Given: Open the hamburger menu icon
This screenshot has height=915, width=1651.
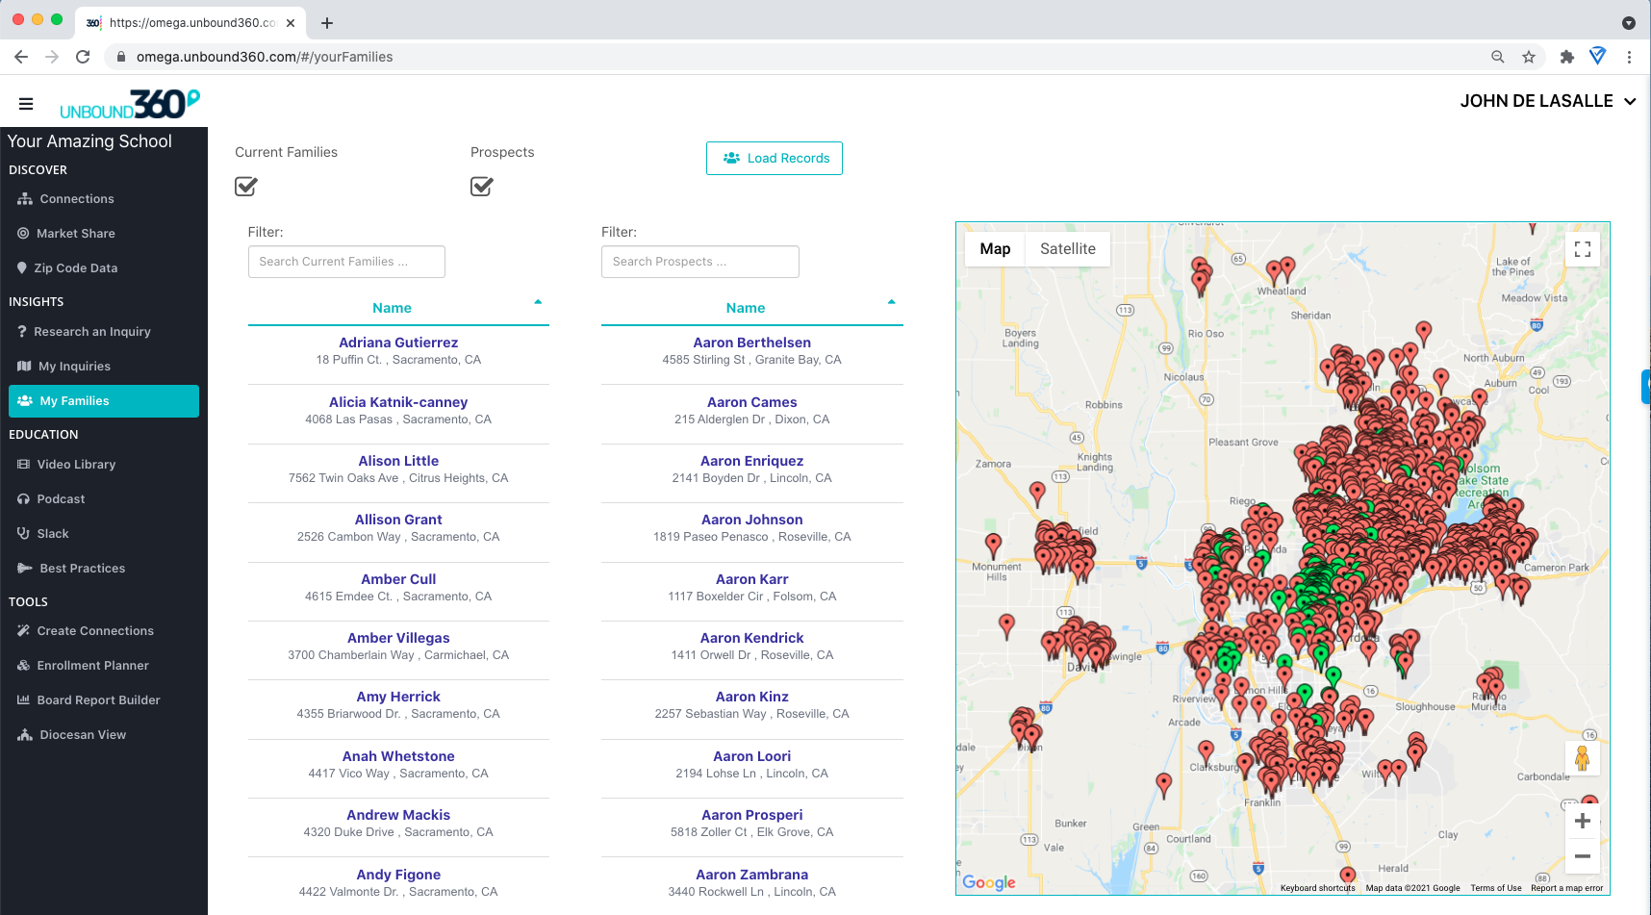Looking at the screenshot, I should (26, 104).
